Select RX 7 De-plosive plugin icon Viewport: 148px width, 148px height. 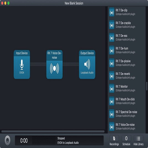click(x=112, y=63)
